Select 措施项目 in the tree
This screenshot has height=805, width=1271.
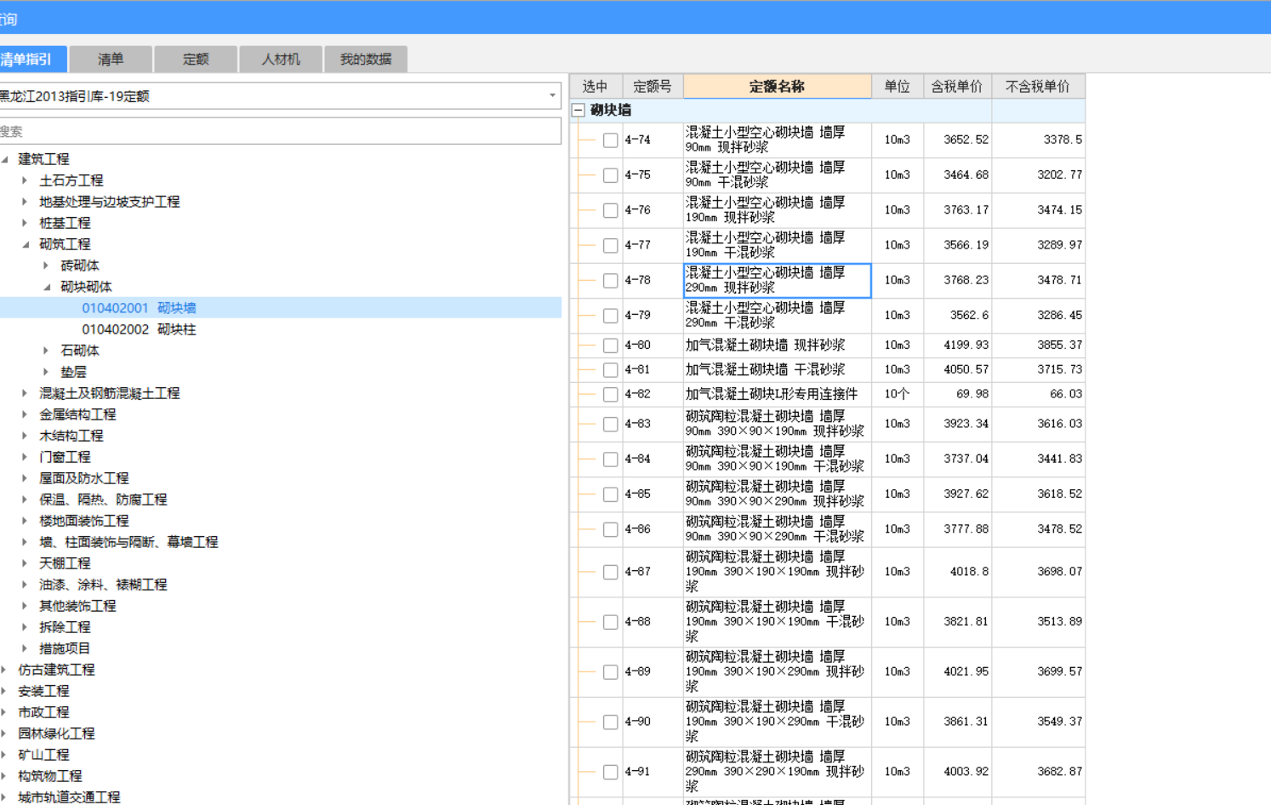click(65, 648)
